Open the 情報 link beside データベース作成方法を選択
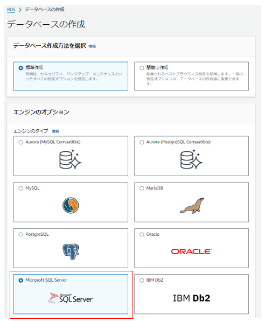Viewport: 265px width, 322px height. 92,46
